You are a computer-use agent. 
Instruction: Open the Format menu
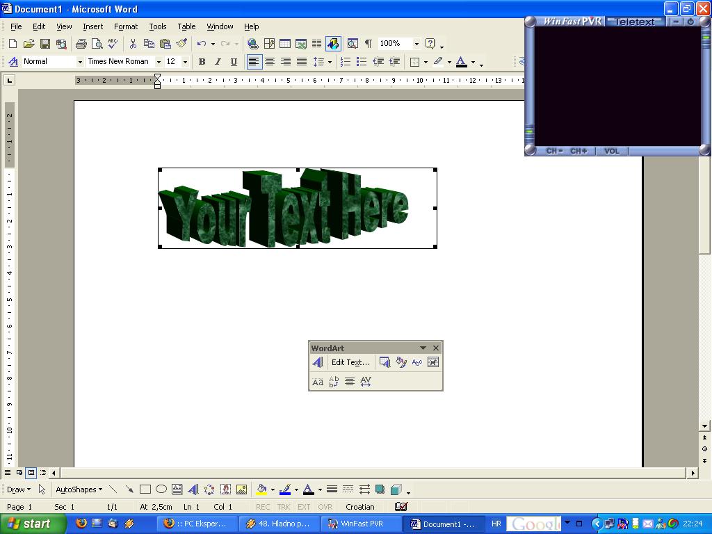(126, 26)
